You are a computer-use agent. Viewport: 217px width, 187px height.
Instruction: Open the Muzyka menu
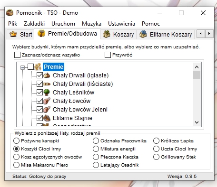pos(91,24)
